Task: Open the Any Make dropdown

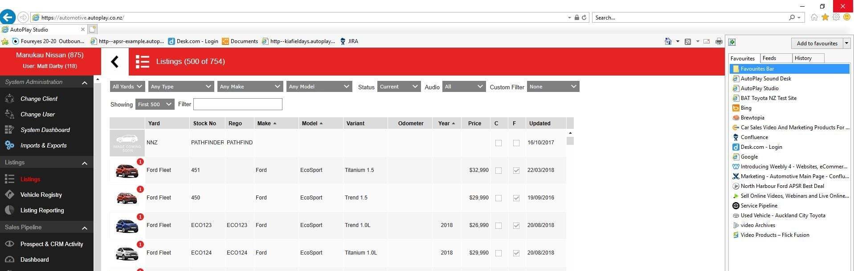Action: click(250, 87)
